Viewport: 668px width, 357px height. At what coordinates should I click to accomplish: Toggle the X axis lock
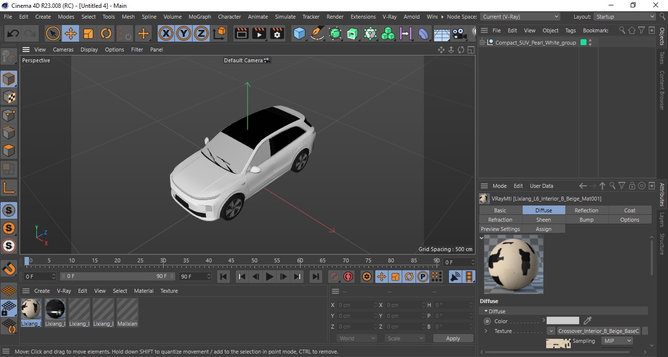click(166, 34)
